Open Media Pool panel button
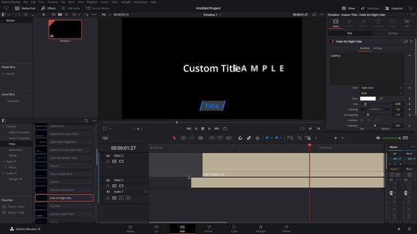The image size is (417, 234). pos(25,8)
